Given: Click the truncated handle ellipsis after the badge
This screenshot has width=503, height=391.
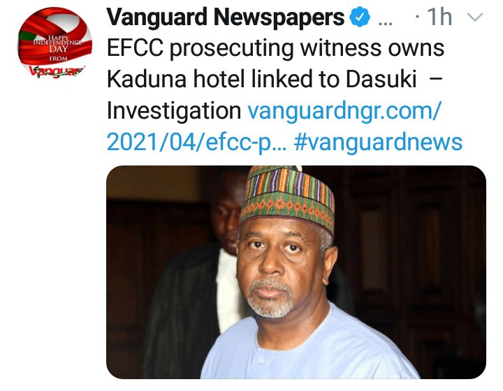Looking at the screenshot, I should 386,23.
